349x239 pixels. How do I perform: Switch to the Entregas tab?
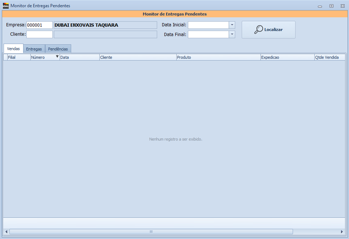(34, 49)
